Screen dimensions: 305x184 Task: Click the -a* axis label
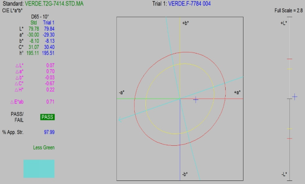(x=121, y=92)
